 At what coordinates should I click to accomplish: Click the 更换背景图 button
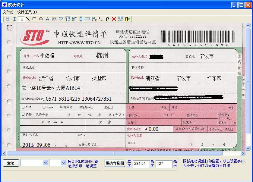click(x=115, y=163)
